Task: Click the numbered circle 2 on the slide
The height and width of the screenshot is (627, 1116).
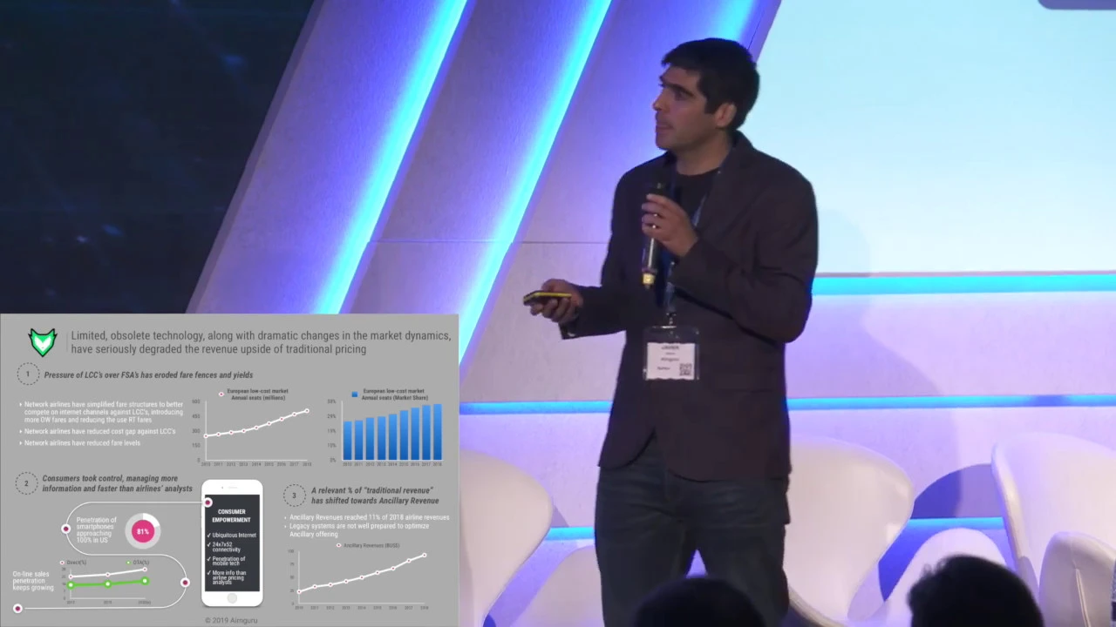Action: coord(26,483)
